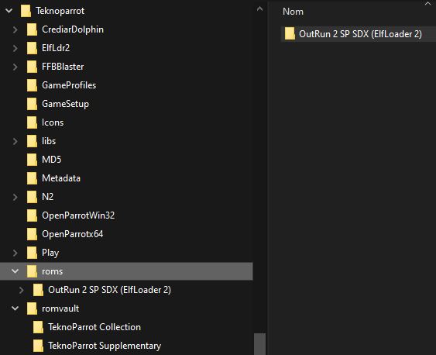Viewport: 436px width, 355px height.
Task: Expand the ElfLdr2 folder chevron
Action: click(x=15, y=48)
